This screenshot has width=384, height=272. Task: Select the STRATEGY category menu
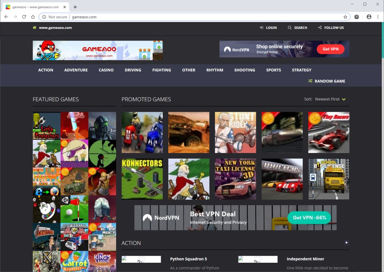(x=302, y=70)
